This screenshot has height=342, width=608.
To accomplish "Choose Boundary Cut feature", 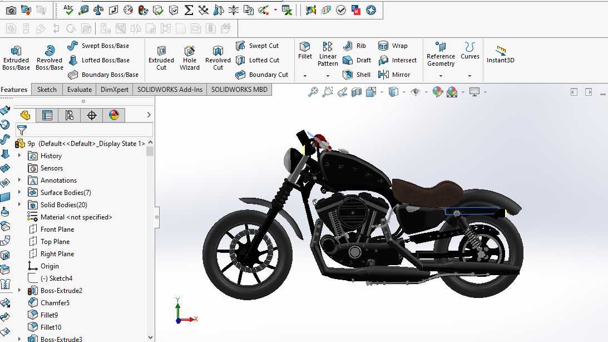I will pyautogui.click(x=262, y=75).
